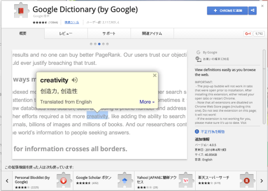Select the first screenshot carousel dot

(x=91, y=44)
